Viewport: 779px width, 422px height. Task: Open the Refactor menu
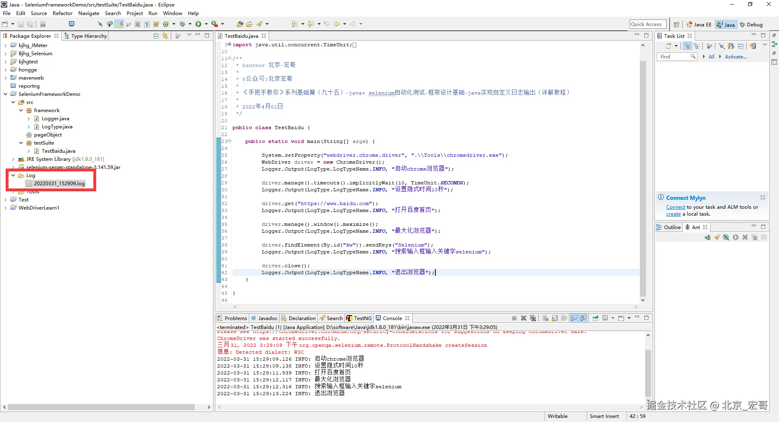pos(62,13)
